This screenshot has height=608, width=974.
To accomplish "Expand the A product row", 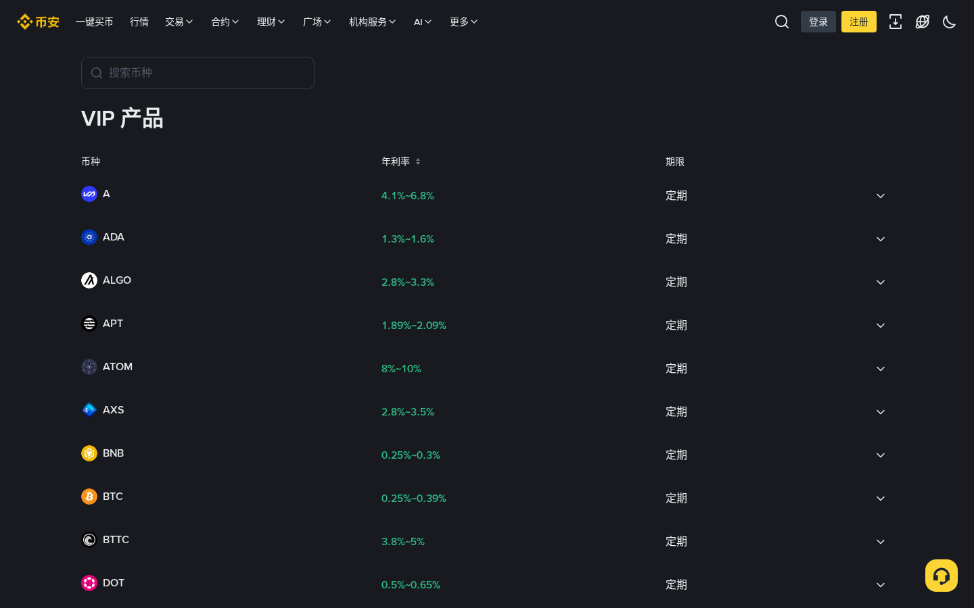I will click(x=881, y=196).
